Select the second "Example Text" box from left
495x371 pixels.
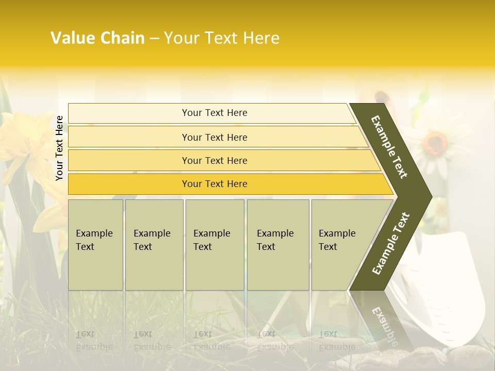point(154,245)
